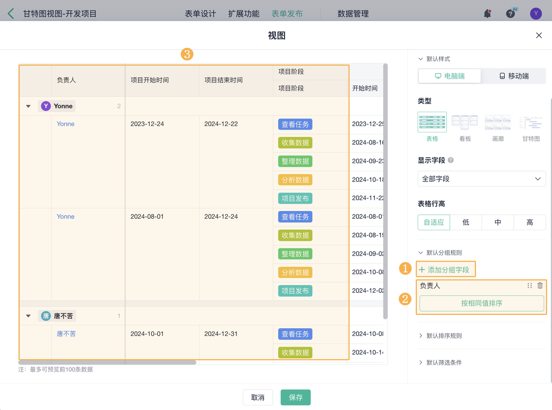This screenshot has height=410, width=552.
Task: Collapse the Yonne group
Action: click(x=29, y=106)
